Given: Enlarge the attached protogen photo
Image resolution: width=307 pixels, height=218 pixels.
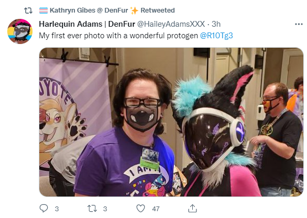Looking at the screenshot, I should coord(171,122).
